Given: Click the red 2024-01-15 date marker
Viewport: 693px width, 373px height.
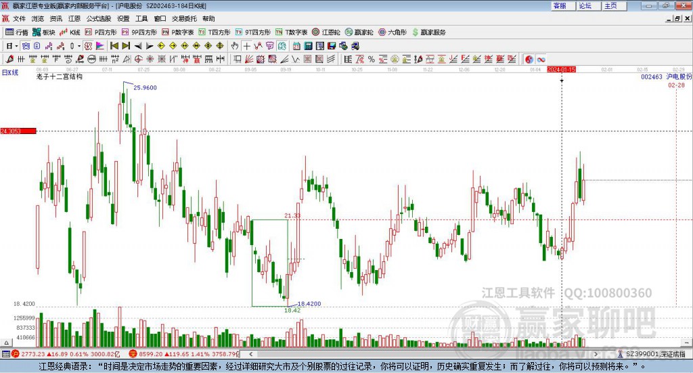Looking at the screenshot, I should click(x=561, y=69).
